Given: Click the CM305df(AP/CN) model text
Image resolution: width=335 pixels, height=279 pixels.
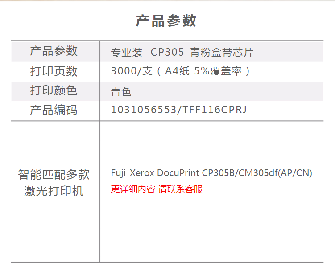Looking at the screenshot, I should [275, 173].
